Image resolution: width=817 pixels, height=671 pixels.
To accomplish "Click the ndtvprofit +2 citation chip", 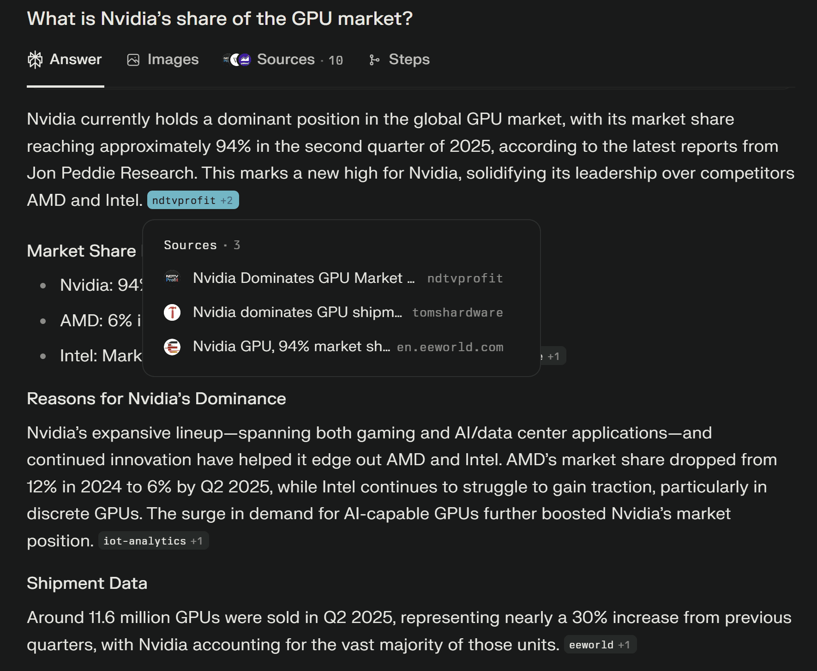I will point(192,200).
